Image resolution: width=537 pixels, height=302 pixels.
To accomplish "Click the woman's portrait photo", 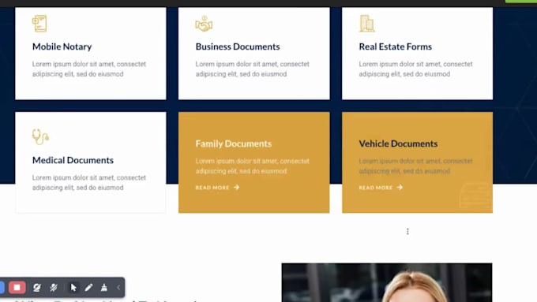I will pos(387,282).
